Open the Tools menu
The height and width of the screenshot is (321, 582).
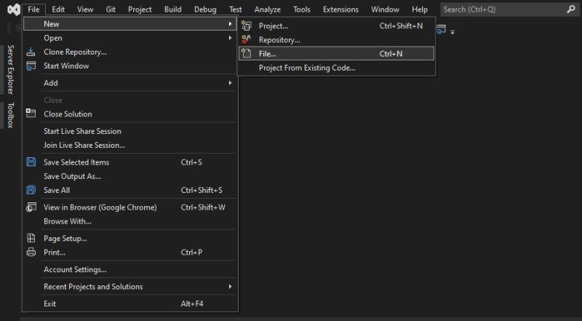point(302,9)
